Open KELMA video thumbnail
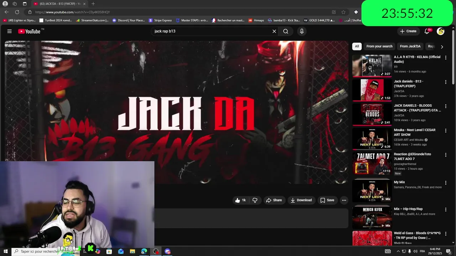The image size is (456, 256). (372, 65)
